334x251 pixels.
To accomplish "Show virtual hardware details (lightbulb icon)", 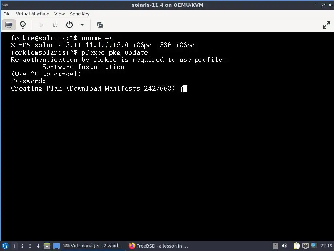I will click(23, 25).
